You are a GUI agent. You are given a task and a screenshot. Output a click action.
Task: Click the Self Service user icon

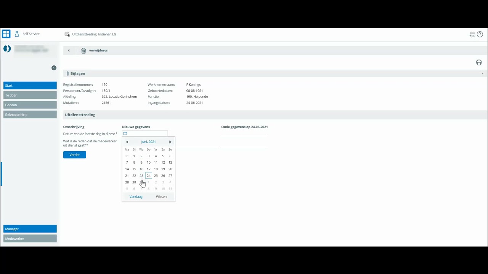coord(17,34)
